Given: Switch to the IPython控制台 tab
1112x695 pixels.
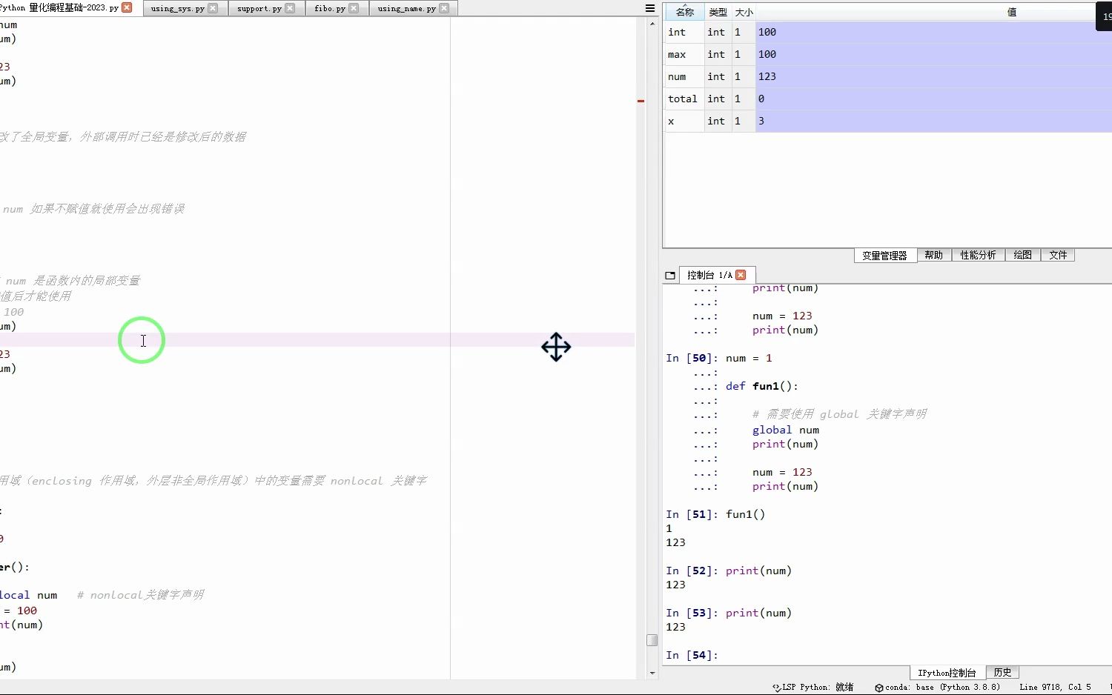Looking at the screenshot, I should click(947, 672).
